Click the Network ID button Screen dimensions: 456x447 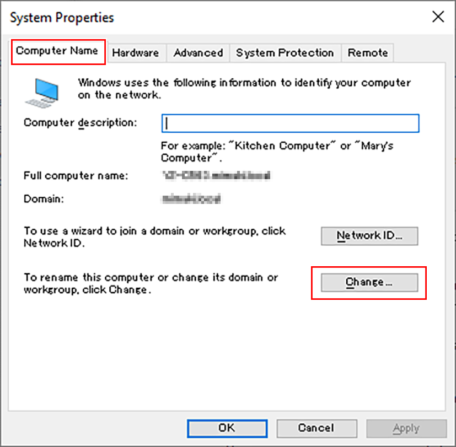(x=369, y=236)
